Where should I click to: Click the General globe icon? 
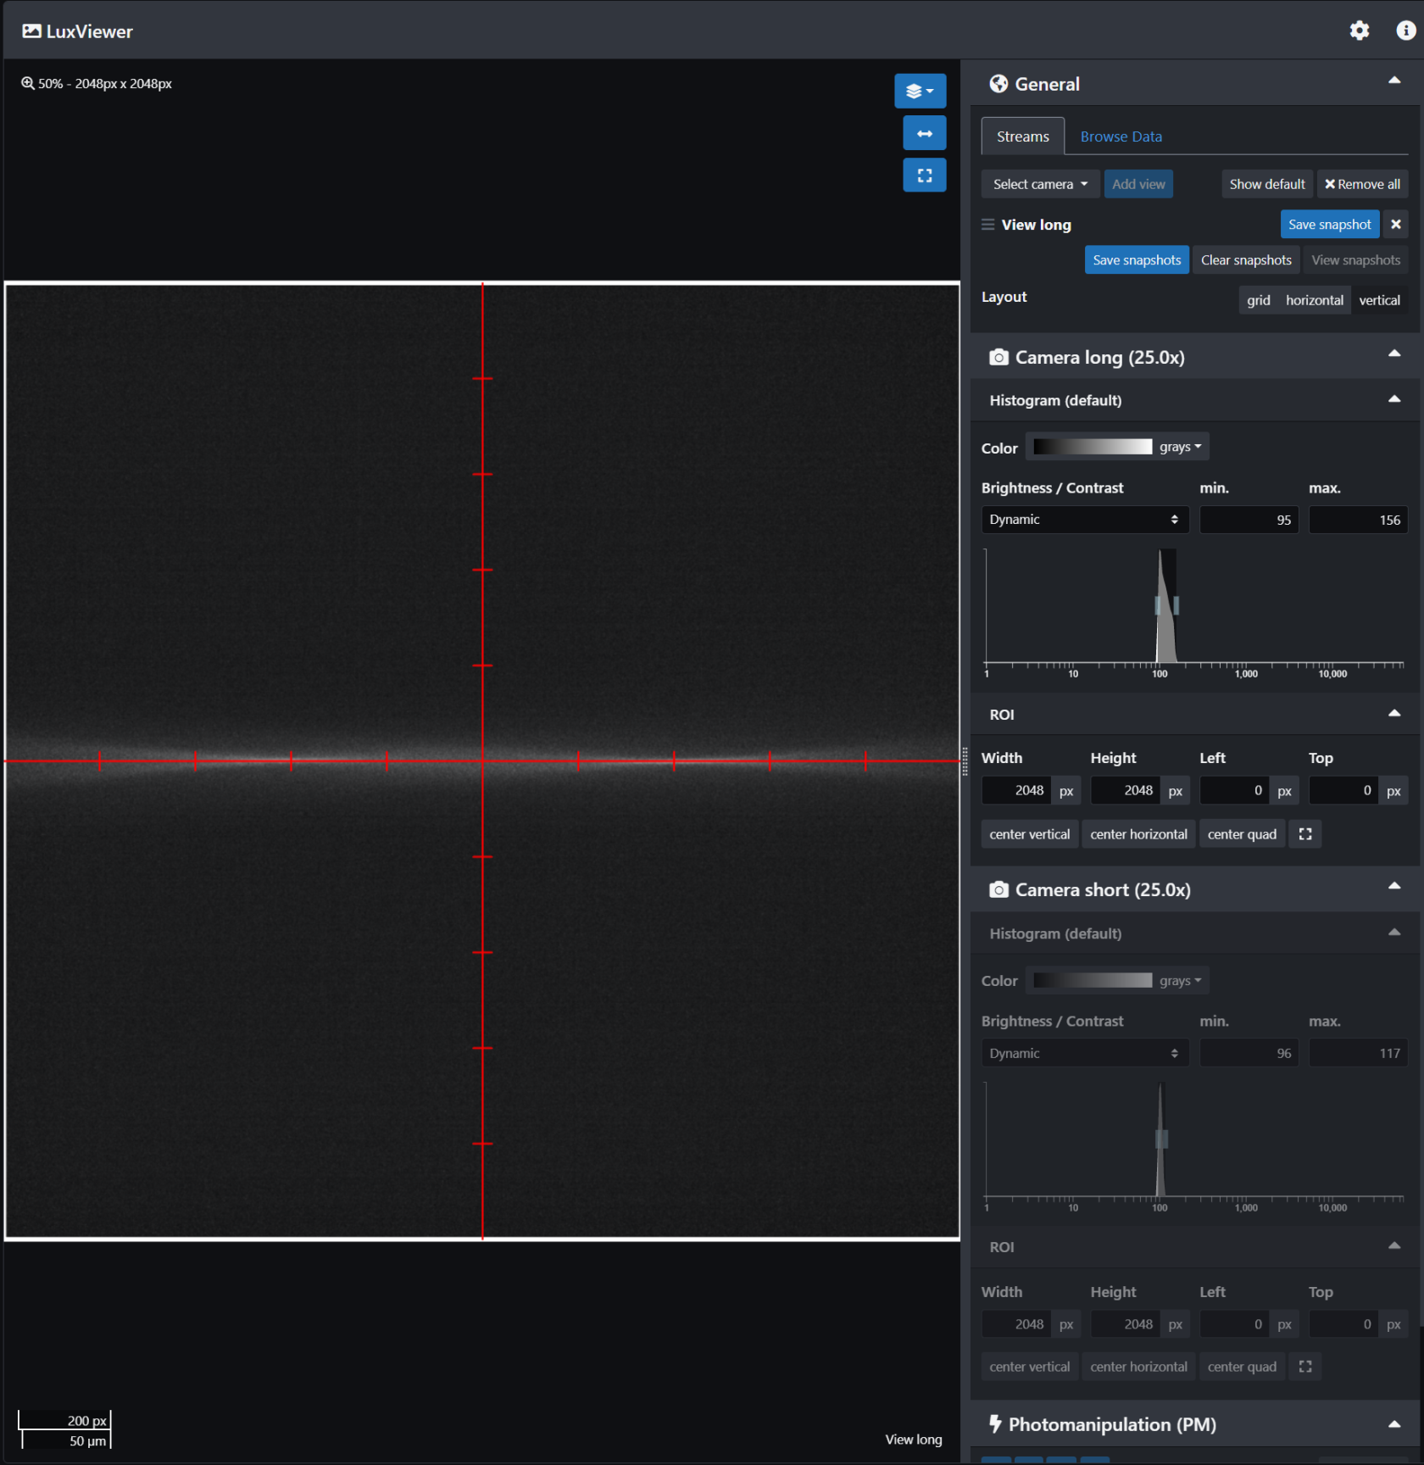(998, 84)
